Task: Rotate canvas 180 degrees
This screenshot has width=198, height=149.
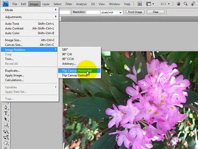Action: tap(79, 49)
